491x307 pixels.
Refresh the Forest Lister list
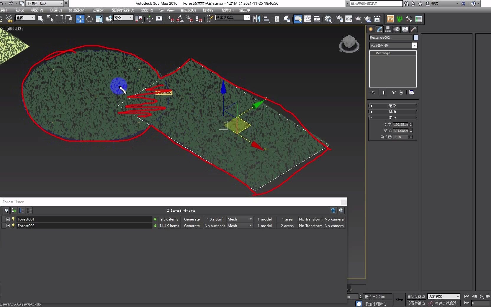333,210
